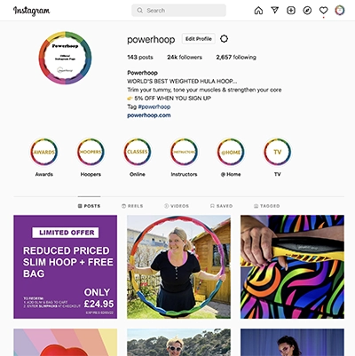View the 24k followers list
Image resolution: width=355 pixels, height=356 pixels.
coord(185,58)
